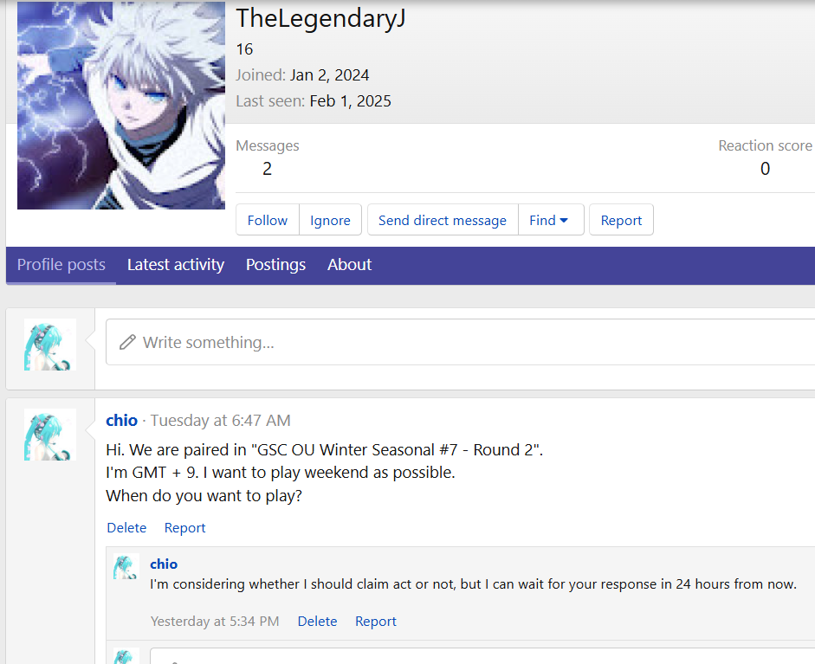This screenshot has height=664, width=815.
Task: Send direct message to TheLegendaryJ
Action: click(x=443, y=220)
